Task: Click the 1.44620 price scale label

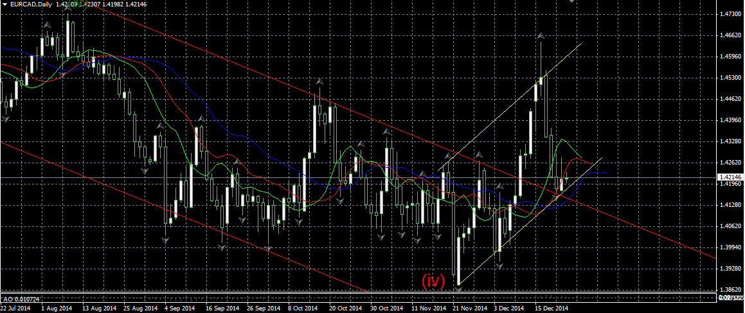Action: click(730, 99)
